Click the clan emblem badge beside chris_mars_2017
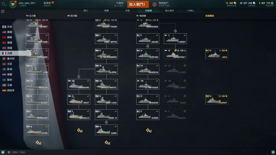Viewport: 276px width, 155px height. (x=13, y=4)
